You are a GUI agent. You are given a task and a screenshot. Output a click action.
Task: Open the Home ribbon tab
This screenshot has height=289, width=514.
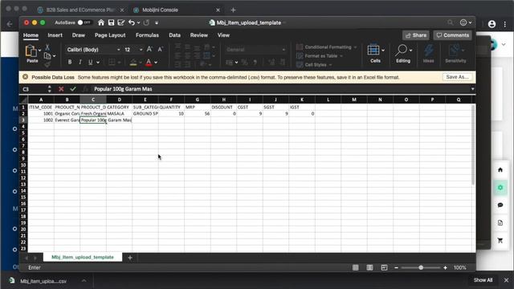point(31,35)
